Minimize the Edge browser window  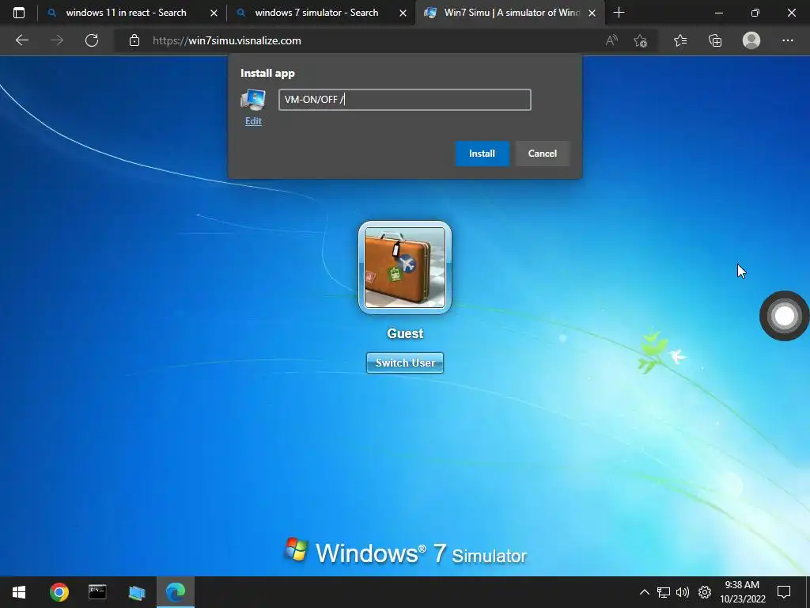(x=718, y=13)
